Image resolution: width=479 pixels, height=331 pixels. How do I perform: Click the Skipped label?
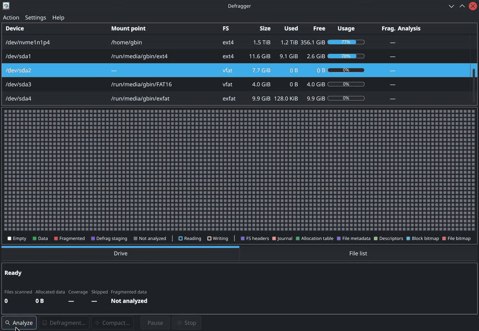(100, 292)
